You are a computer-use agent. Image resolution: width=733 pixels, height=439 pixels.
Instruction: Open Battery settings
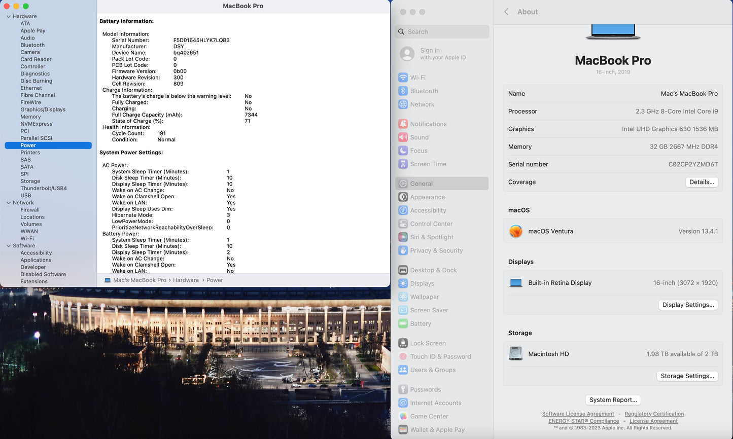420,323
